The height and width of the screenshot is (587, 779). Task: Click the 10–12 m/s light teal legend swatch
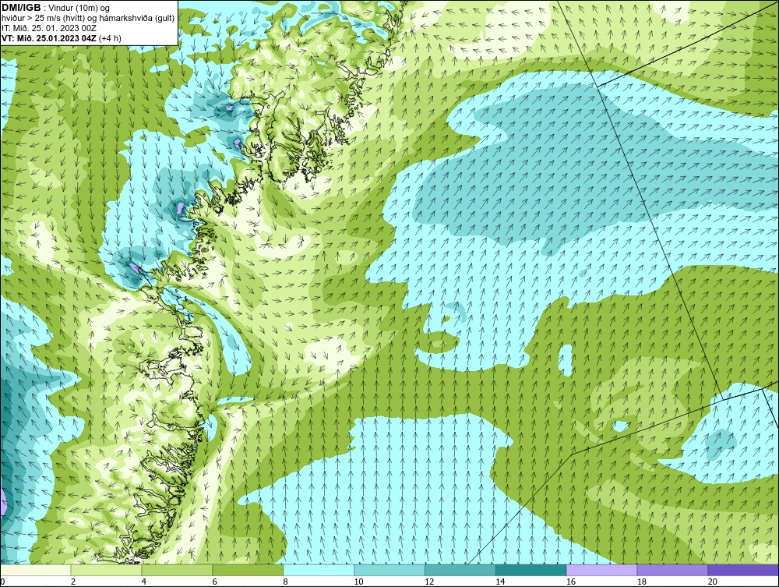pyautogui.click(x=389, y=570)
